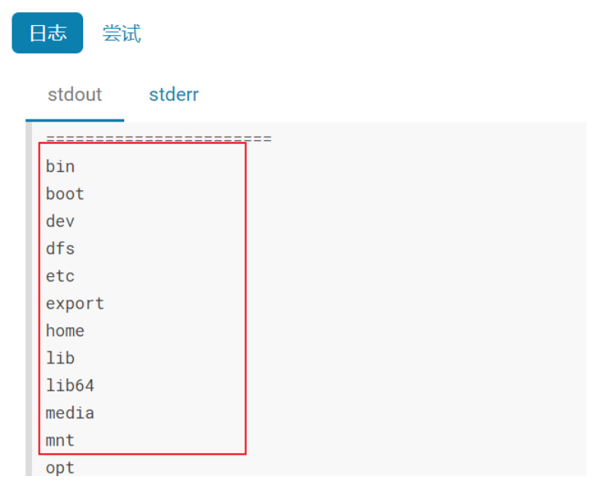Click the gray left border of log panel
The height and width of the screenshot is (489, 594).
coord(29,299)
